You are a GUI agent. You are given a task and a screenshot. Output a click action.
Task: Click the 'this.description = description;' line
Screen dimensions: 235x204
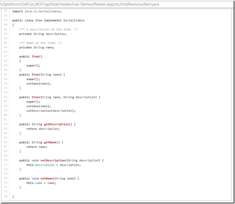coord(54,165)
